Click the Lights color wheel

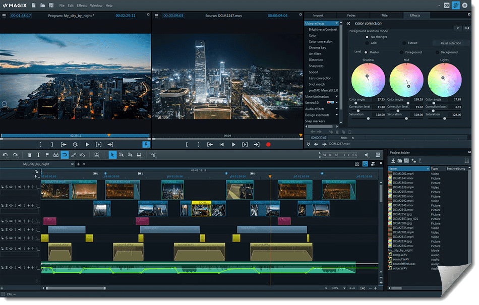(x=445, y=80)
